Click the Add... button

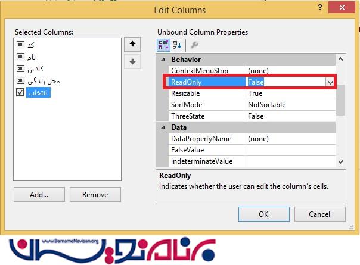39,195
